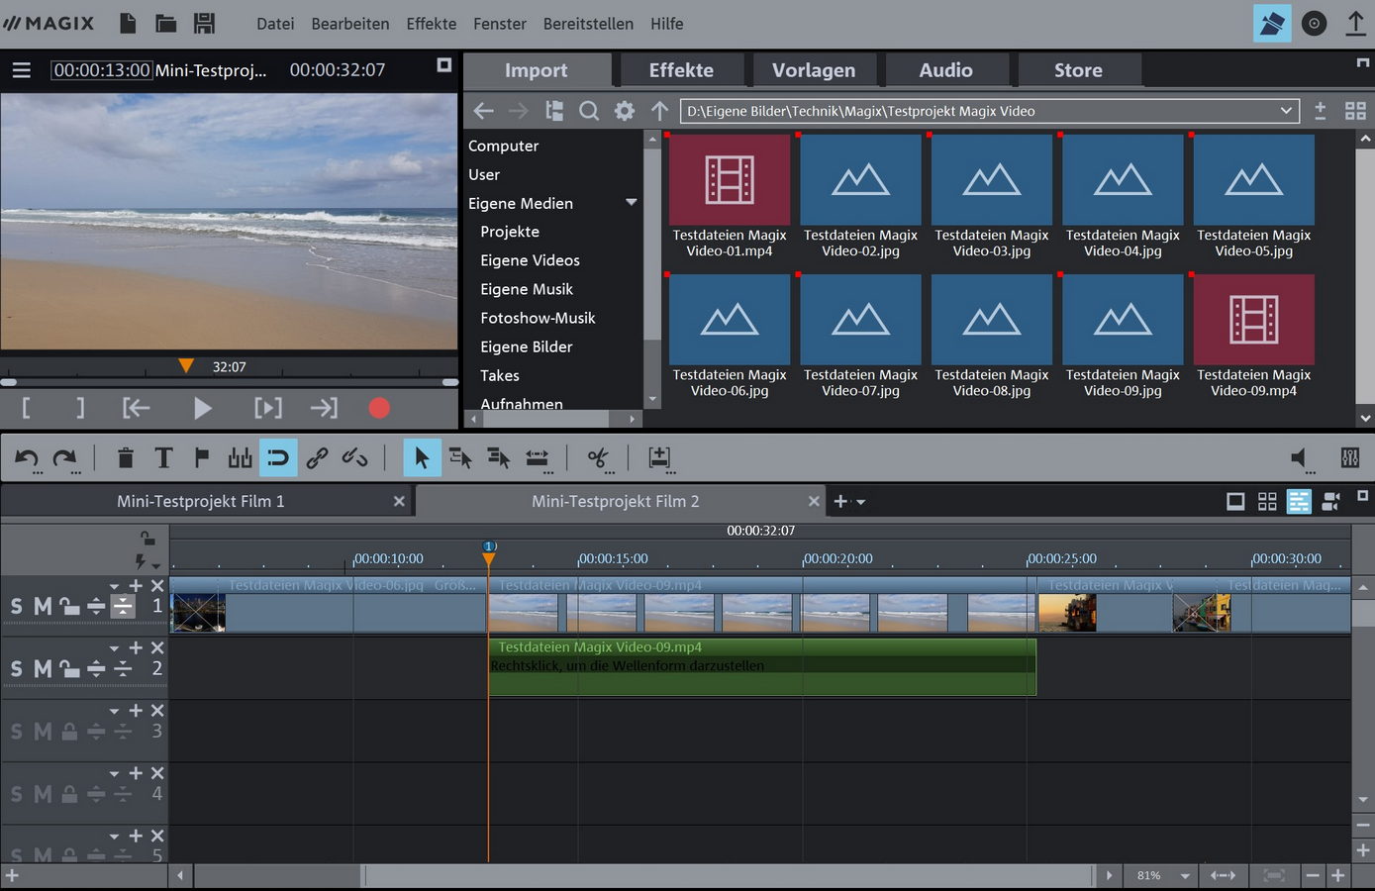
Task: Open media browser options gear icon
Action: tap(624, 111)
